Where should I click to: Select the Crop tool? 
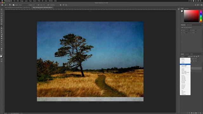[x=2, y=18]
